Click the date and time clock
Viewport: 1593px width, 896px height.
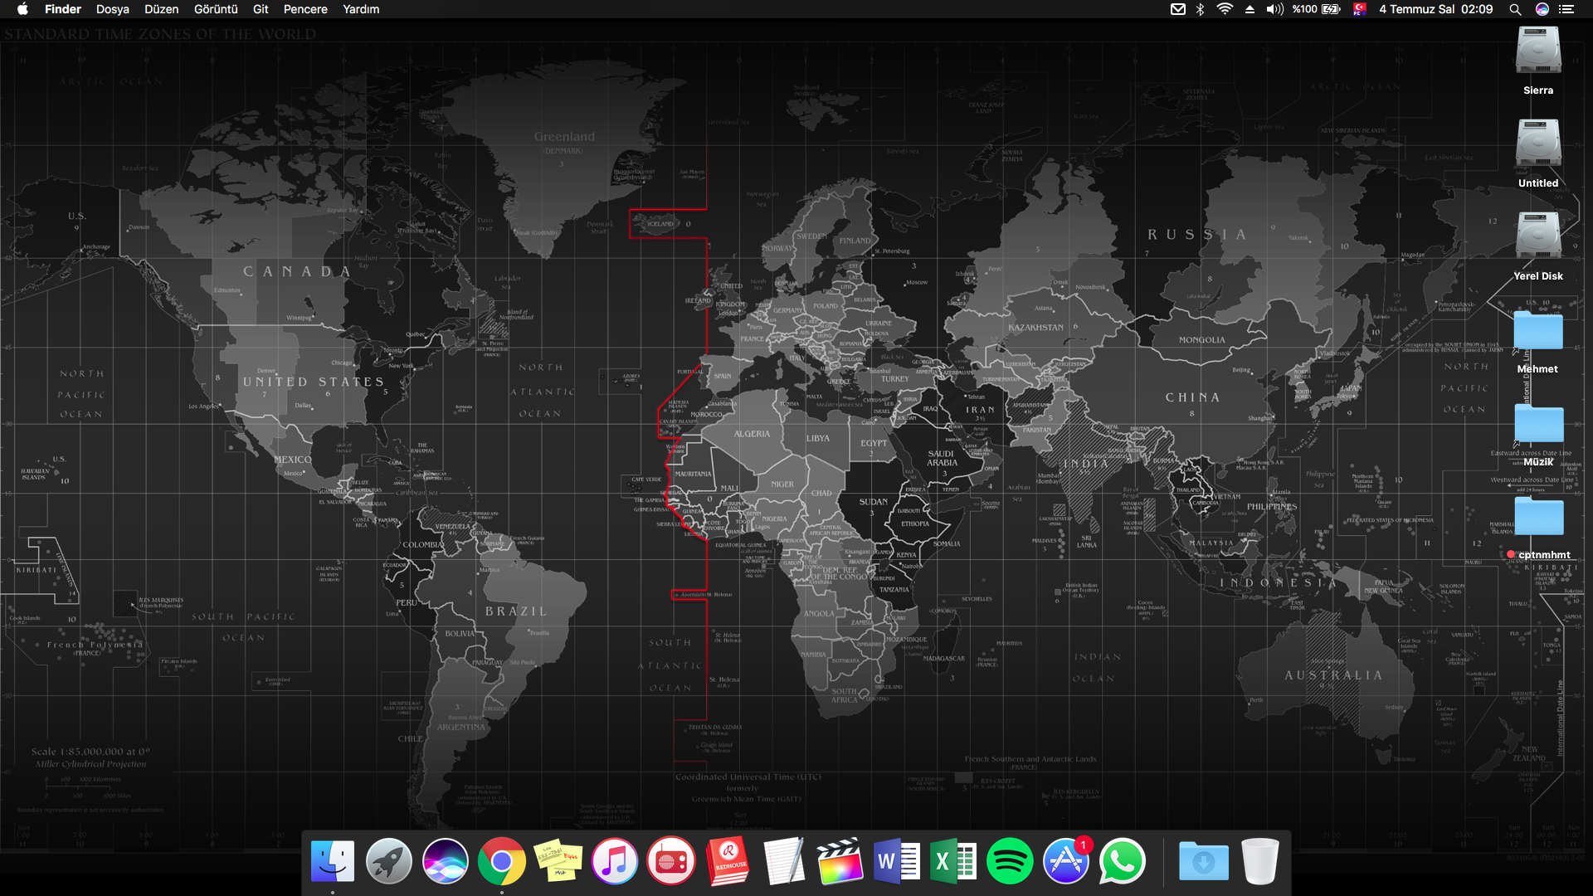(1435, 9)
